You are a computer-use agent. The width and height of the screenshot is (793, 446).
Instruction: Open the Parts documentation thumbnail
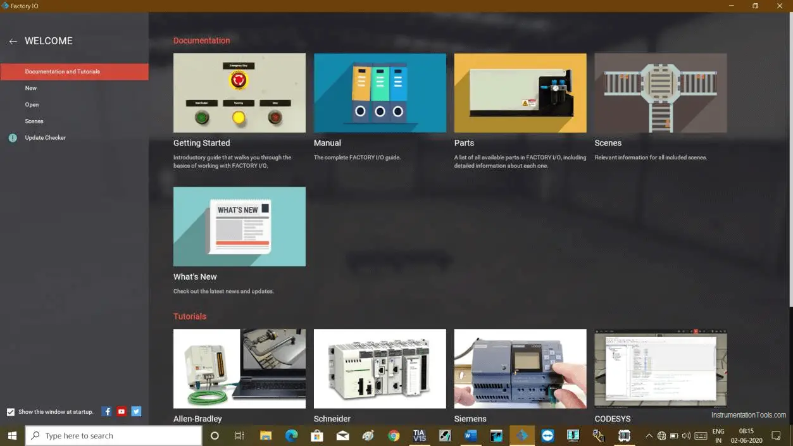[520, 93]
